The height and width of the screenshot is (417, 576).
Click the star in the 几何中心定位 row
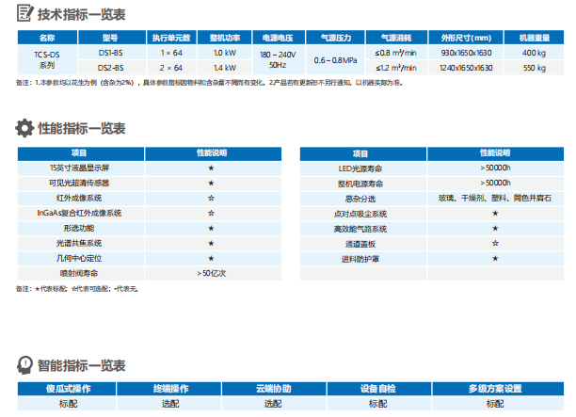(211, 257)
